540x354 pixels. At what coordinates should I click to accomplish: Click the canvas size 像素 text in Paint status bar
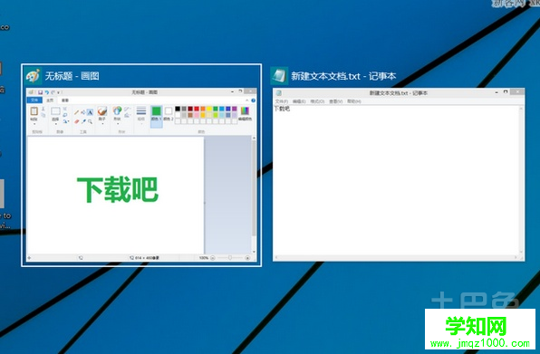tap(147, 258)
